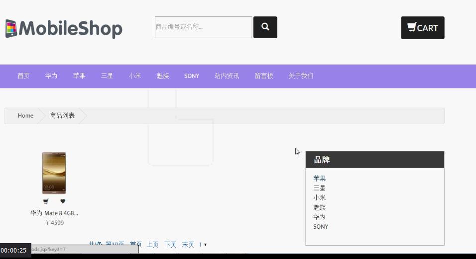Viewport: 476px width, 259px height.
Task: Click the MobileShop logo
Action: 64,29
